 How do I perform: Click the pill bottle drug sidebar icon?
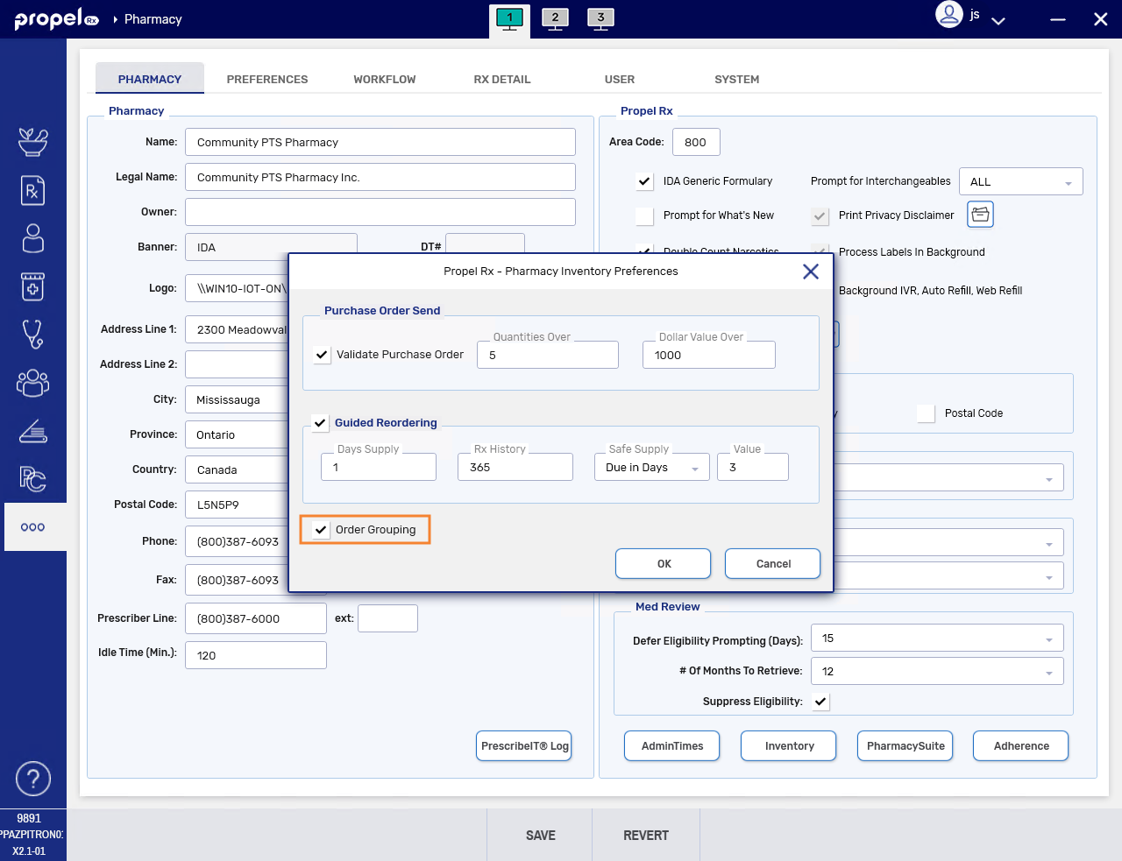pyautogui.click(x=32, y=286)
